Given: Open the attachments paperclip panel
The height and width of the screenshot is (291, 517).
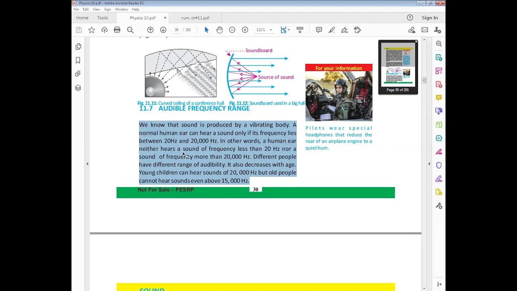Looking at the screenshot, I should pos(78,74).
